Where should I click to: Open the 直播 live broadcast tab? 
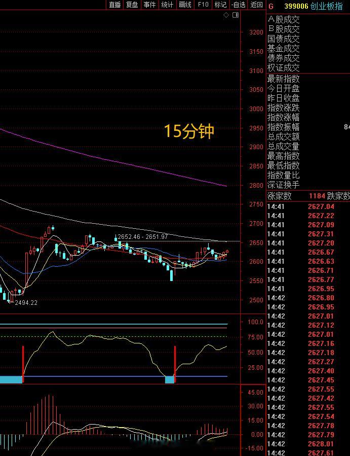coord(115,5)
